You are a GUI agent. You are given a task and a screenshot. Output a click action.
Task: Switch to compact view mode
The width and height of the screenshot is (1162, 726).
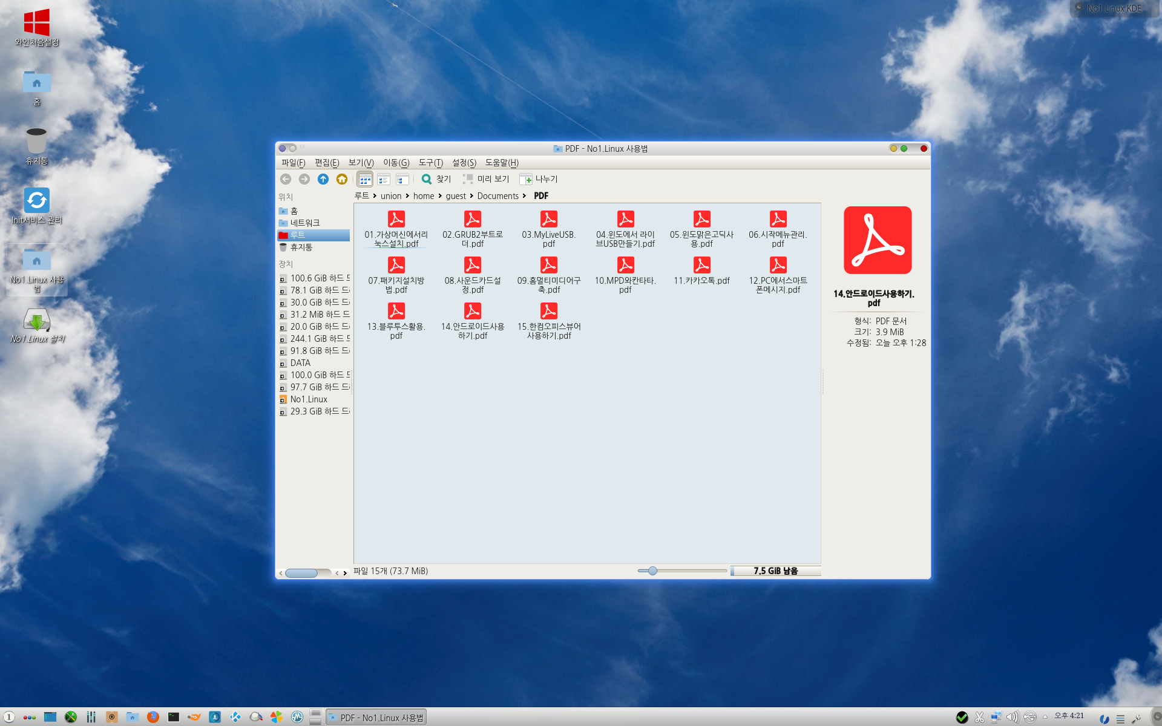[x=384, y=179]
